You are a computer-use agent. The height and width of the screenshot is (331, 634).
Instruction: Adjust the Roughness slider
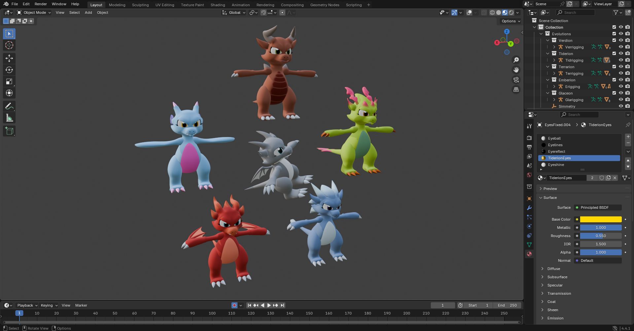point(601,236)
